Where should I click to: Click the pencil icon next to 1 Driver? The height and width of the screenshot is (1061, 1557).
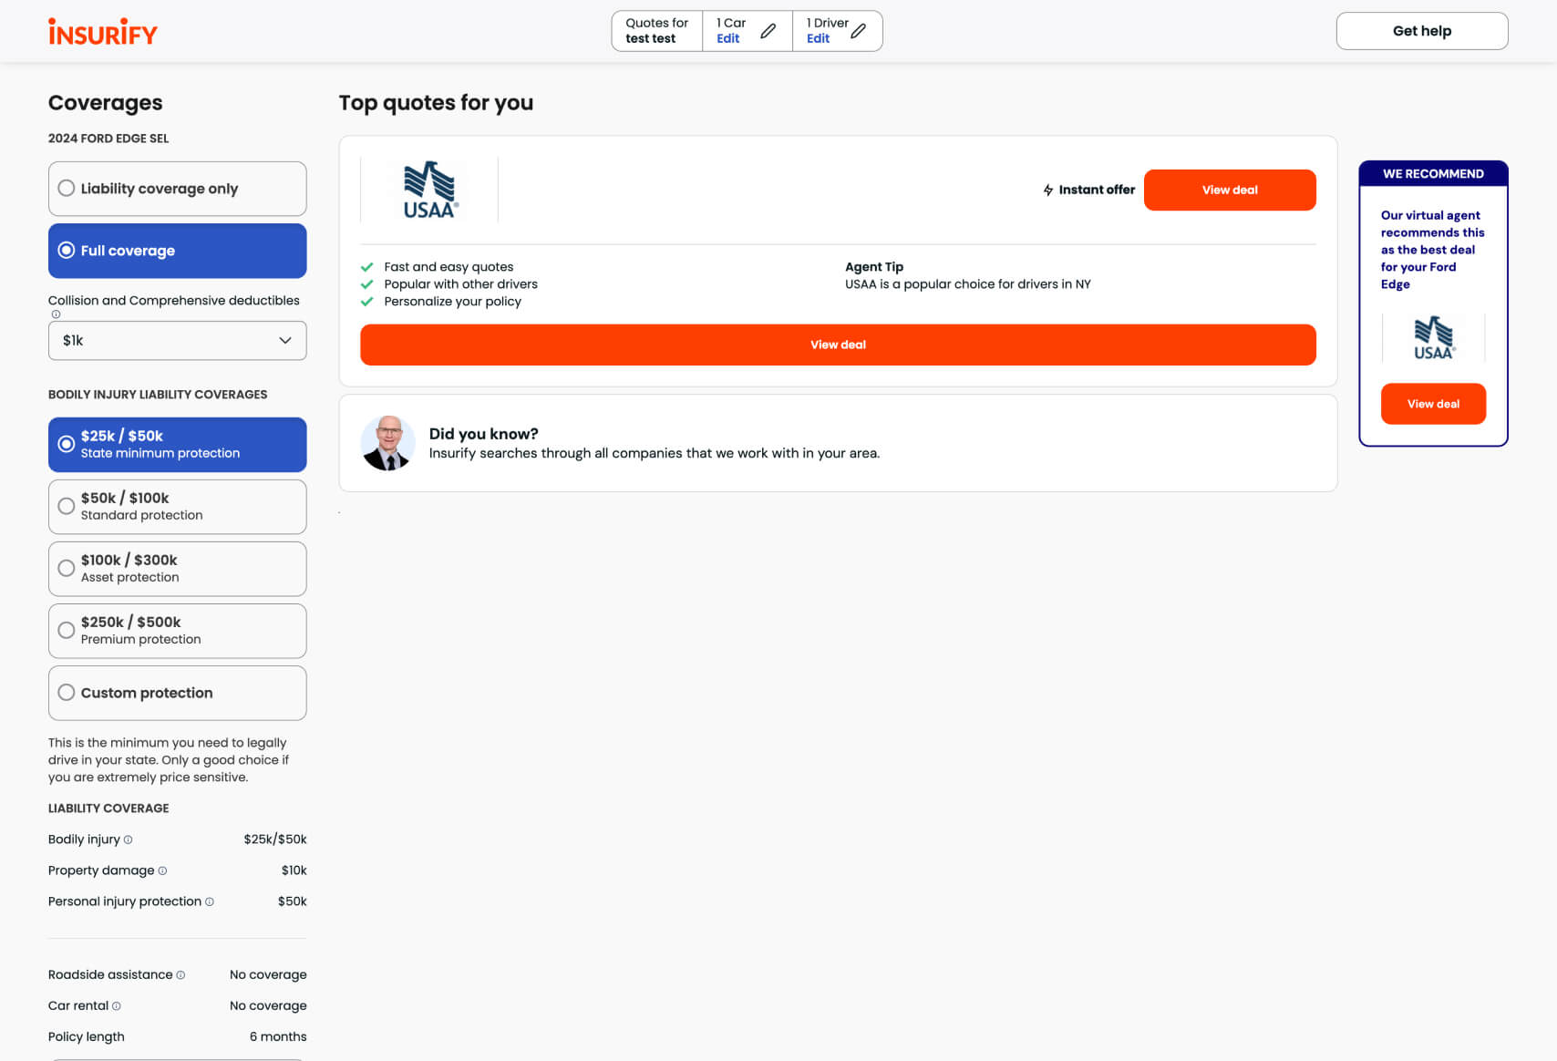[x=859, y=31]
